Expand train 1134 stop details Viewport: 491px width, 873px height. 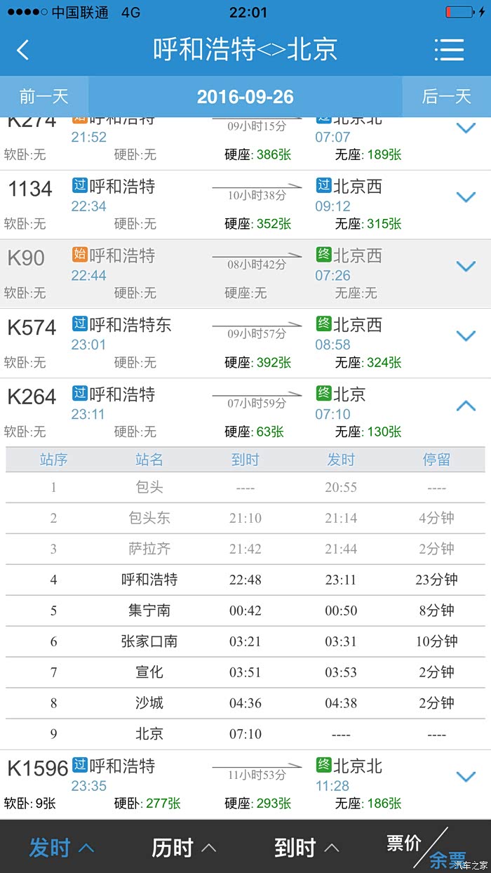(466, 197)
